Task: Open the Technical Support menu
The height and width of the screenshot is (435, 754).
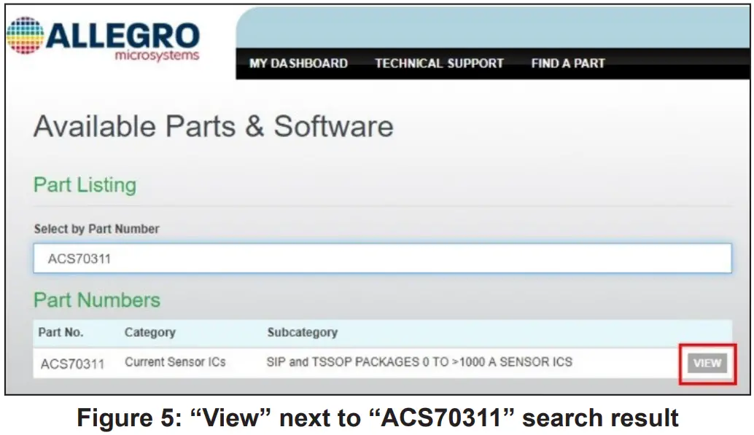Action: (439, 63)
